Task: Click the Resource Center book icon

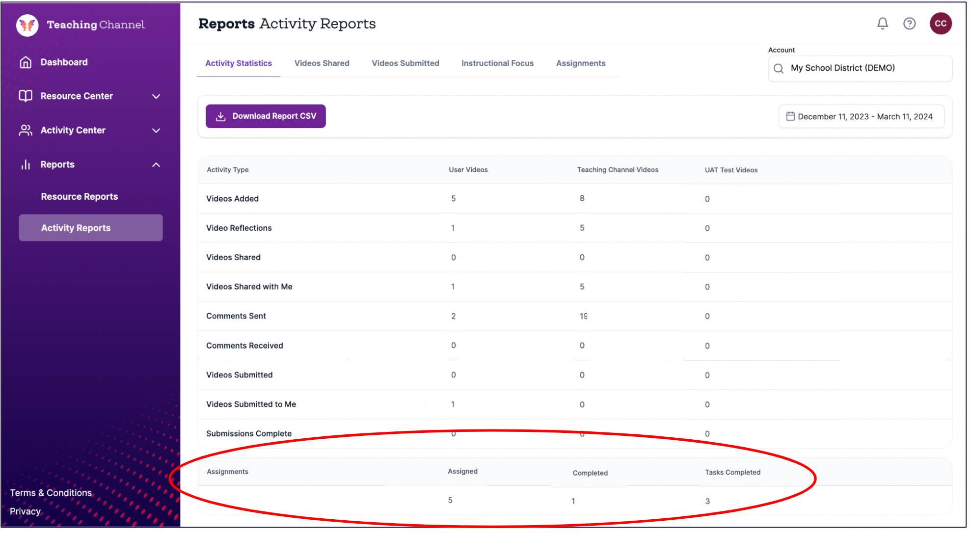Action: click(26, 96)
